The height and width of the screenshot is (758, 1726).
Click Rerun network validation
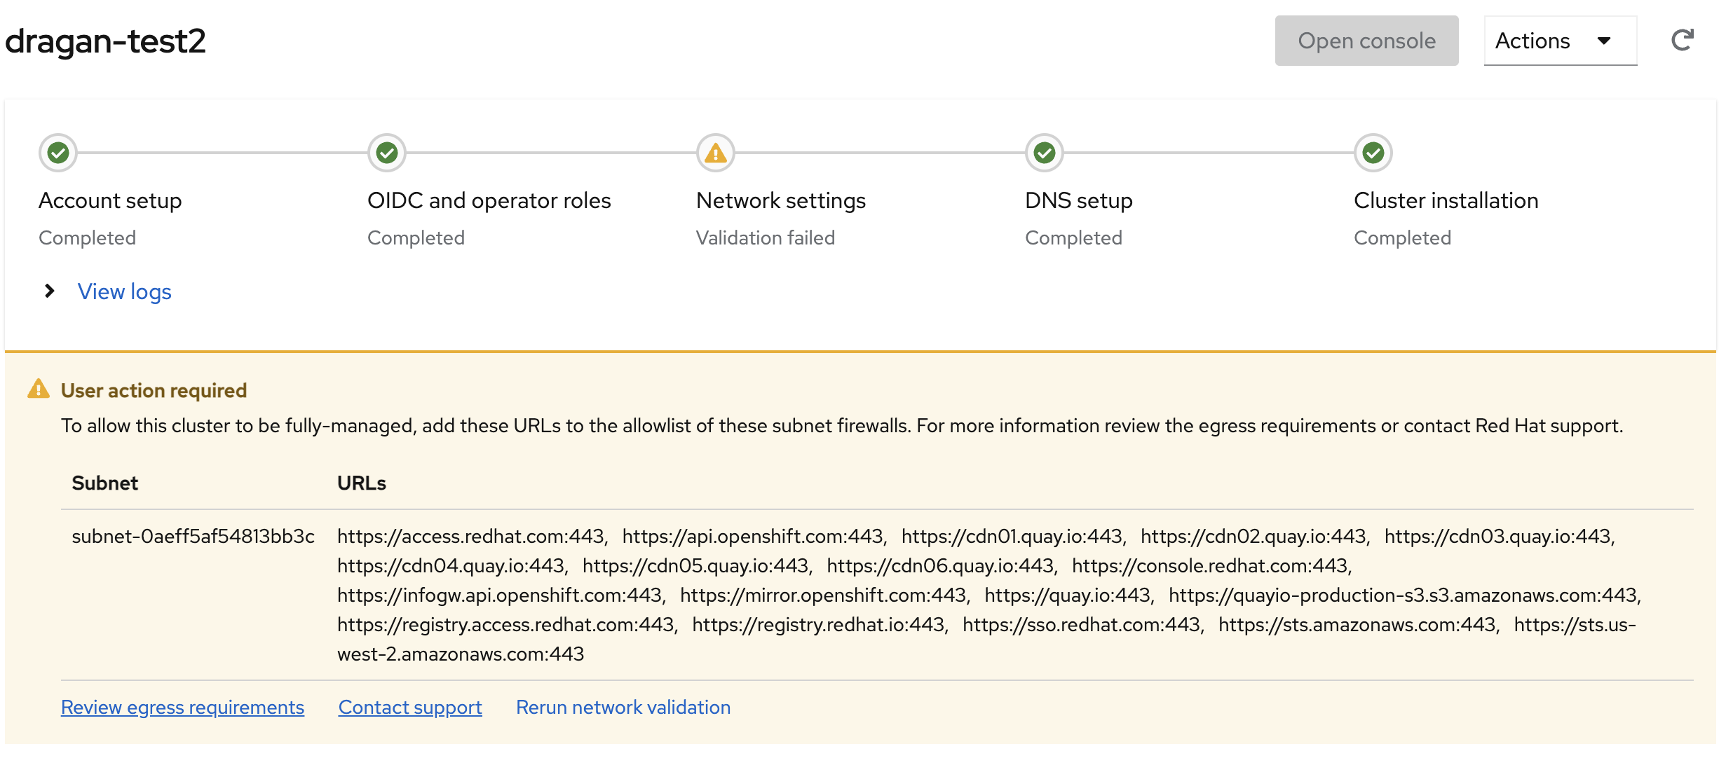click(623, 708)
